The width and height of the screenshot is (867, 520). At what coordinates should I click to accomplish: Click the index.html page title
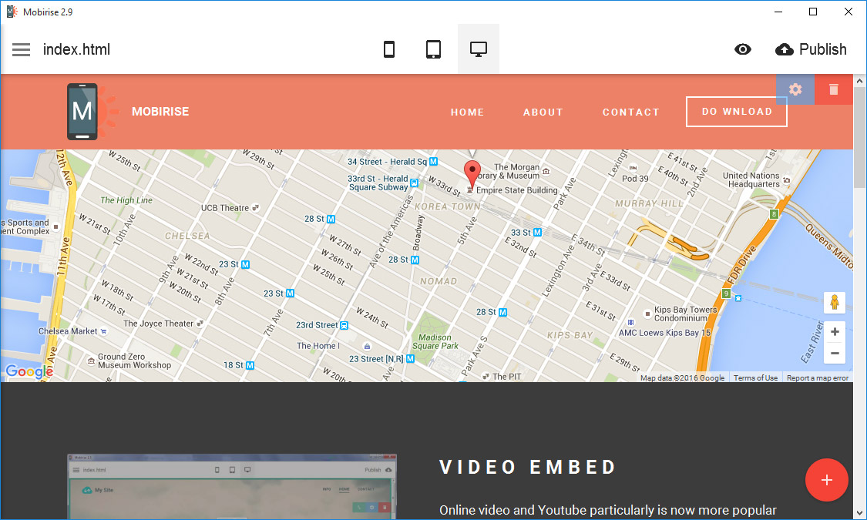pos(77,50)
